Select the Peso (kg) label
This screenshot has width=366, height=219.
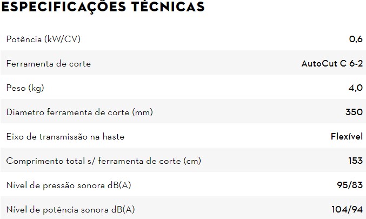pos(25,88)
